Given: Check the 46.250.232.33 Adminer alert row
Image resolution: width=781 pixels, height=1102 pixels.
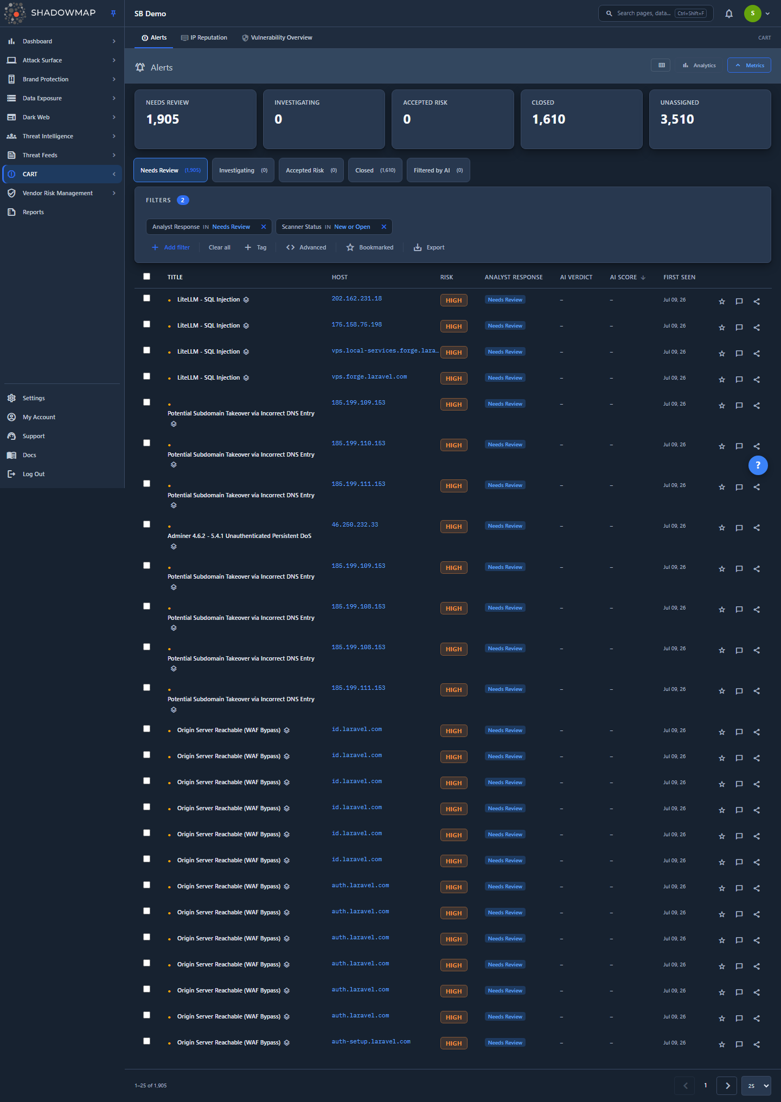Looking at the screenshot, I should coord(146,524).
